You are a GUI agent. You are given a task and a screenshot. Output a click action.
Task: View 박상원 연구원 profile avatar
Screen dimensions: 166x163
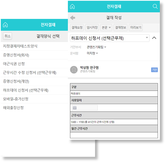74,70
